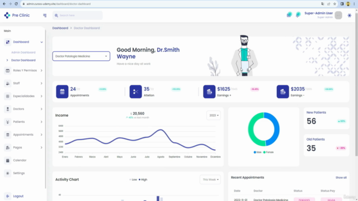Select Staff in the sidebar

[16, 83]
